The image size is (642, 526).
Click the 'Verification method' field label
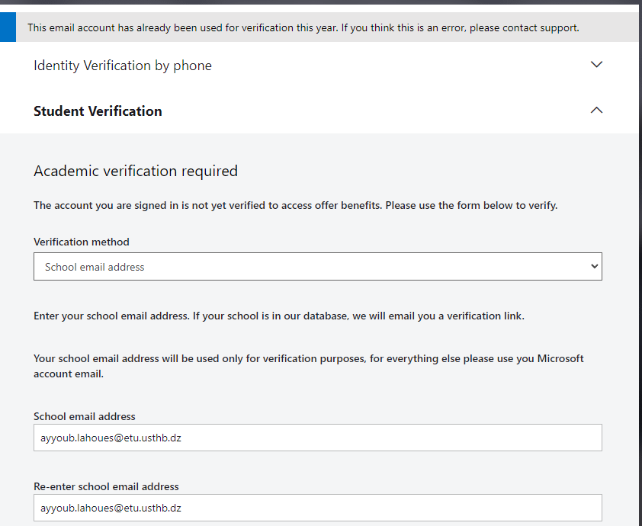coord(81,242)
